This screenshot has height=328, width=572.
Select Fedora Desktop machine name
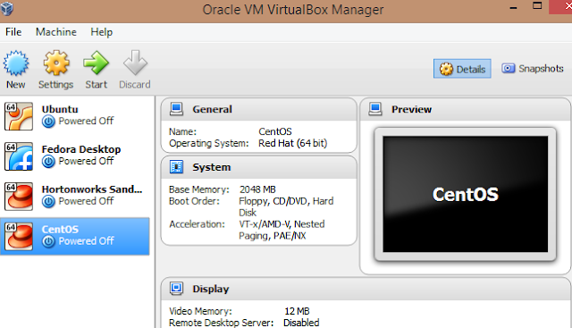[81, 149]
